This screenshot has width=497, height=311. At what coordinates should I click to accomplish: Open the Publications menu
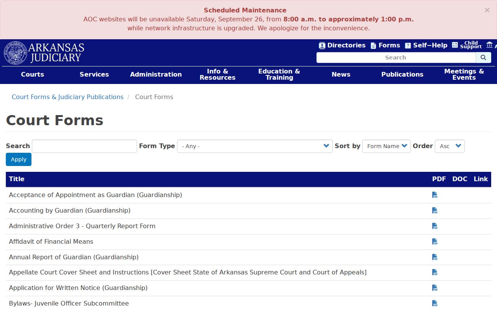click(402, 74)
